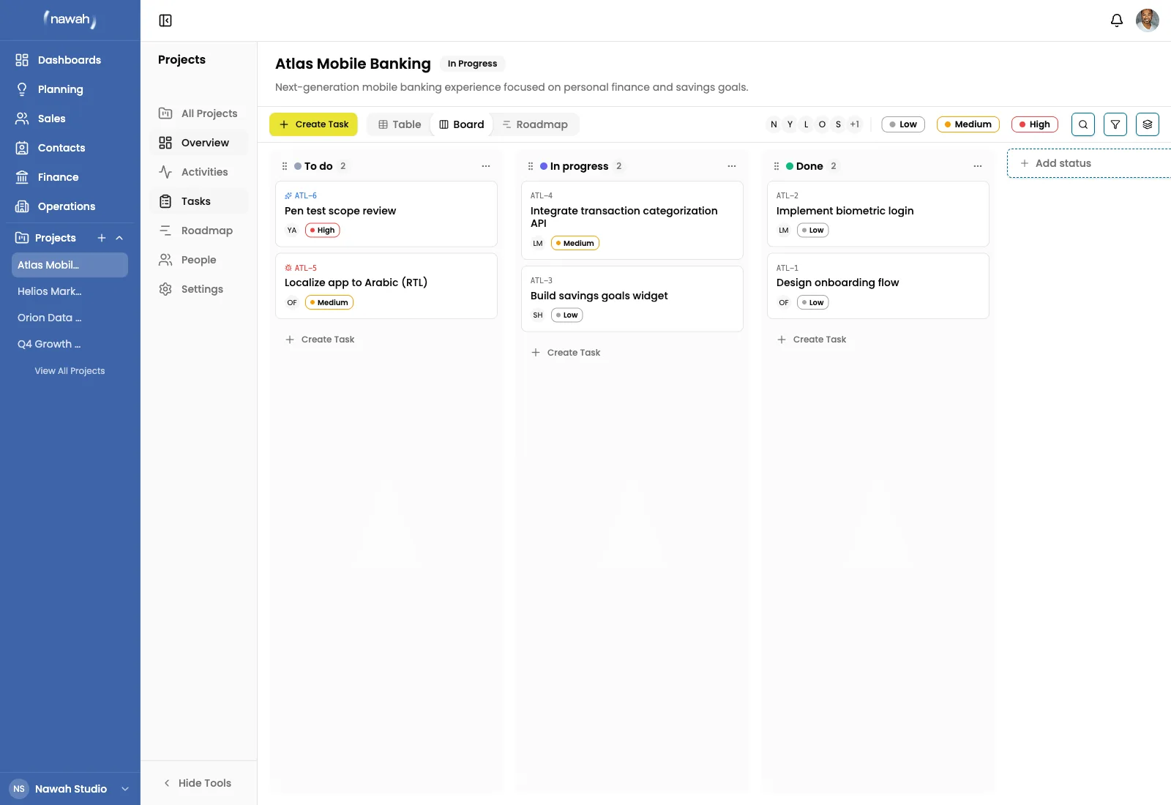The image size is (1171, 805).
Task: Click the View All Projects link
Action: [x=70, y=370]
